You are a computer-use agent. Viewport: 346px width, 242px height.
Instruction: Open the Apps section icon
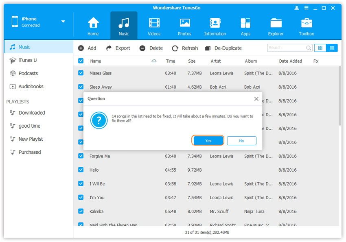245,23
